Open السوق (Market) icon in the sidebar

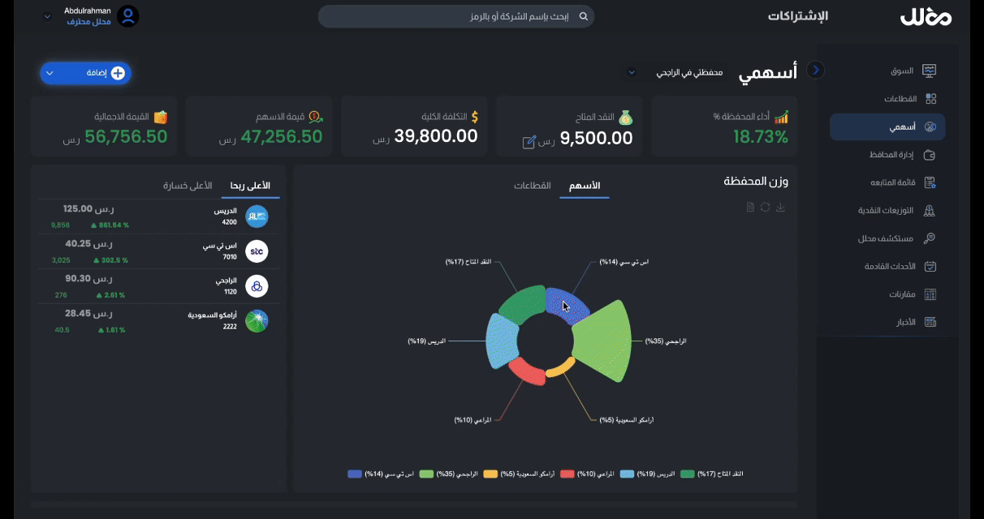coord(930,71)
